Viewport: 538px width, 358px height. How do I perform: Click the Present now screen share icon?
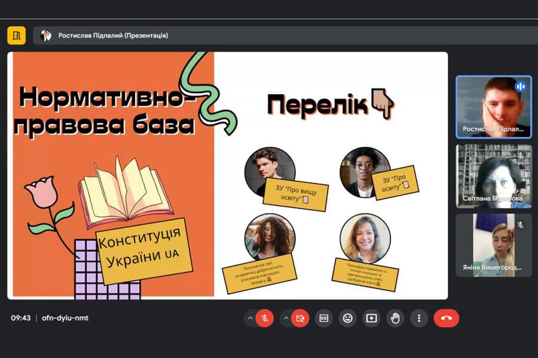(371, 318)
